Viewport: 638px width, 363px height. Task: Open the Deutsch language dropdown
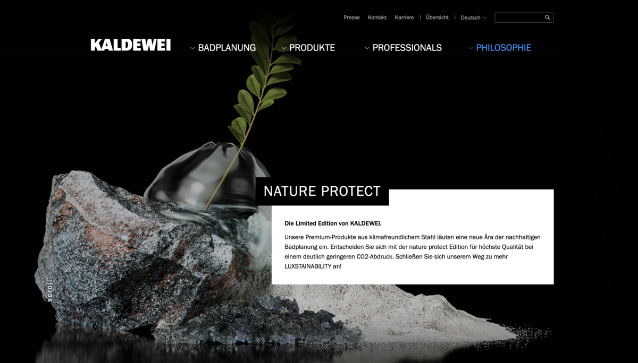tap(473, 18)
